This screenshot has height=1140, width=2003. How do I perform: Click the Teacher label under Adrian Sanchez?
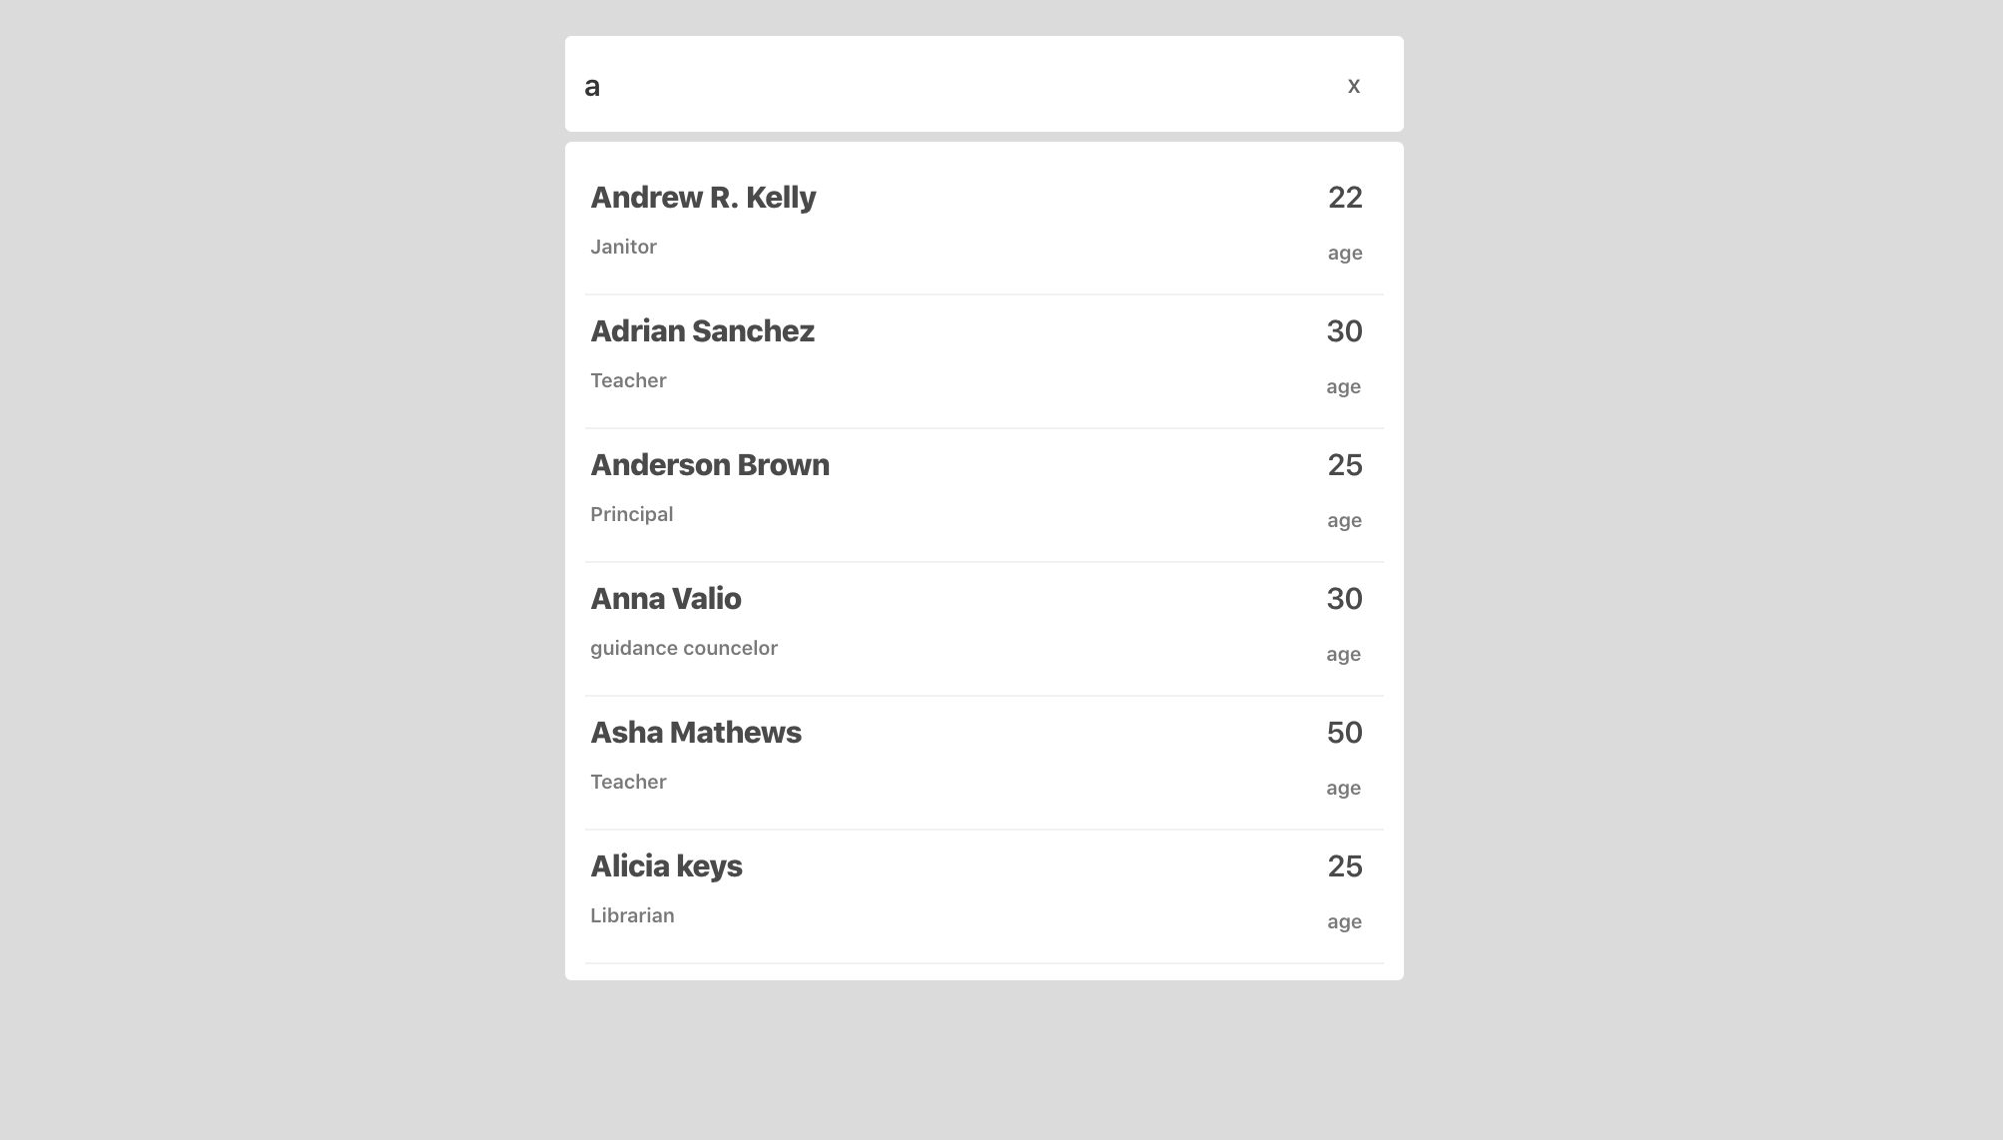[628, 380]
